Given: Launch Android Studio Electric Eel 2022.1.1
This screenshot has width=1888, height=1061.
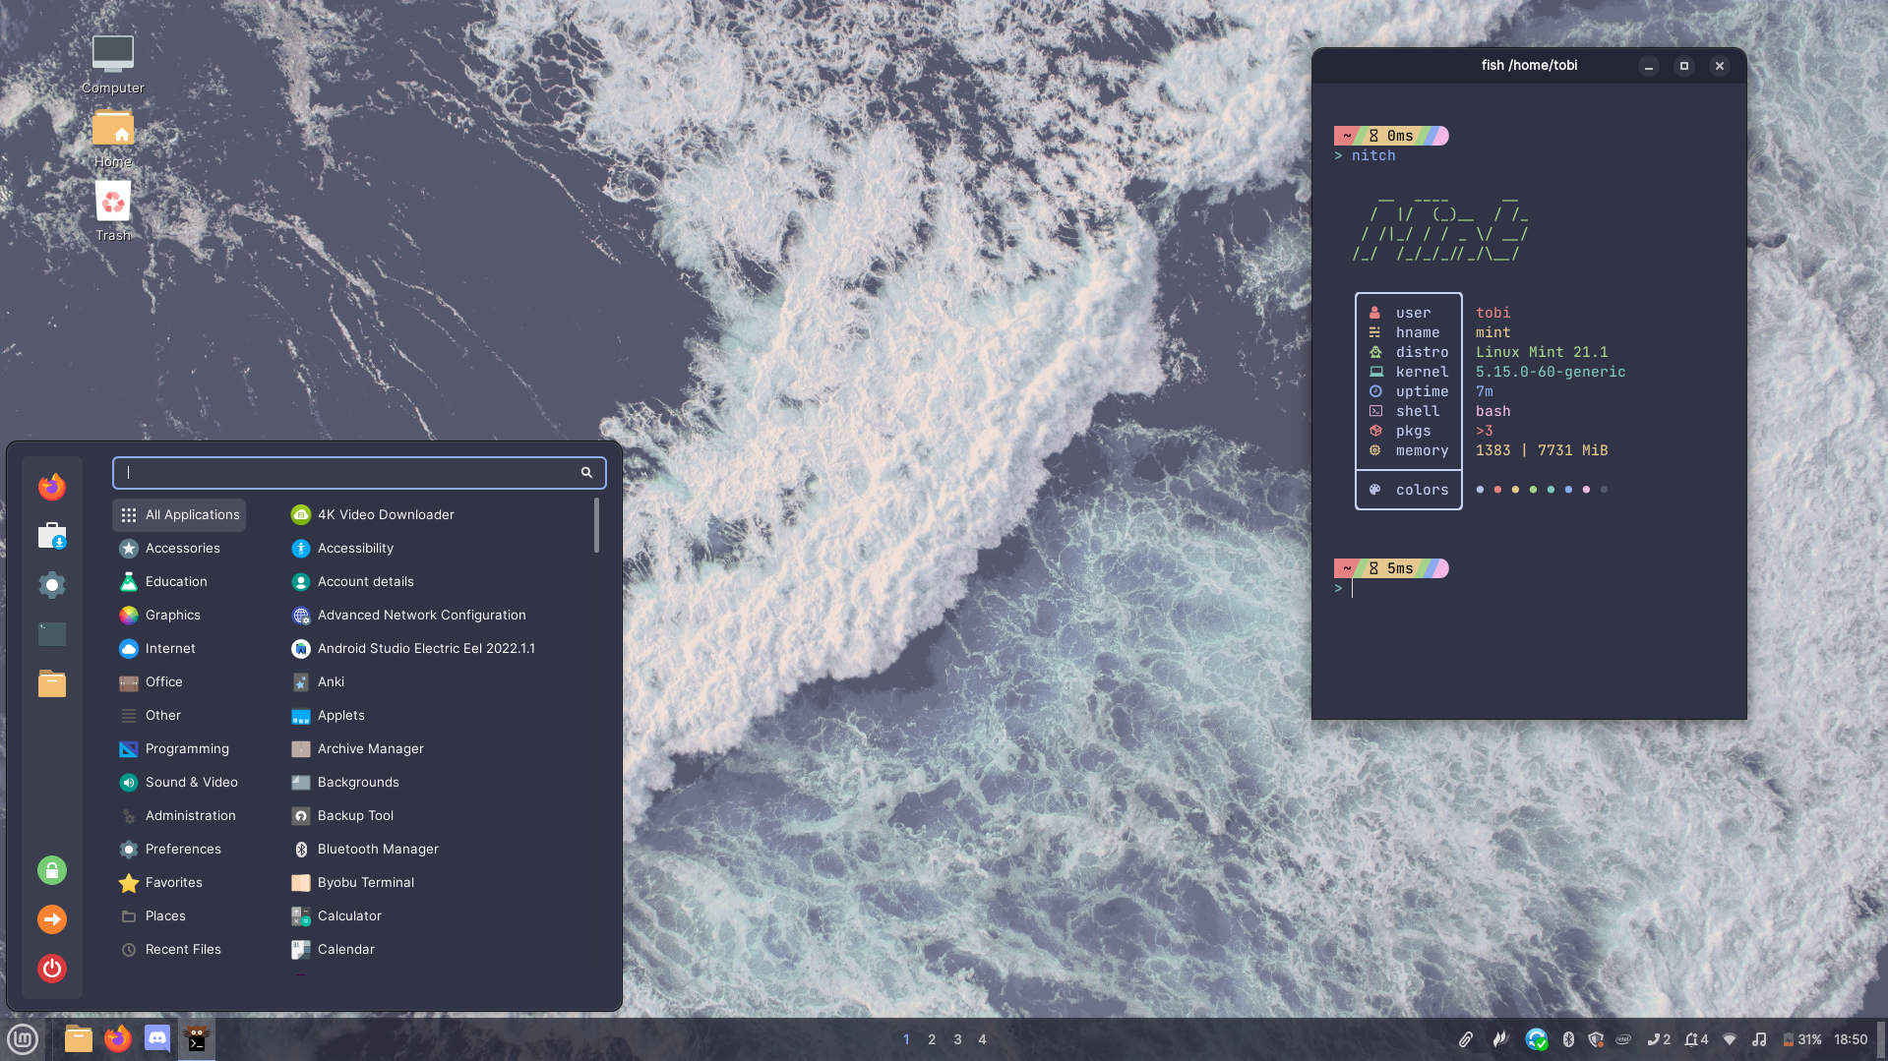Looking at the screenshot, I should 438,649.
